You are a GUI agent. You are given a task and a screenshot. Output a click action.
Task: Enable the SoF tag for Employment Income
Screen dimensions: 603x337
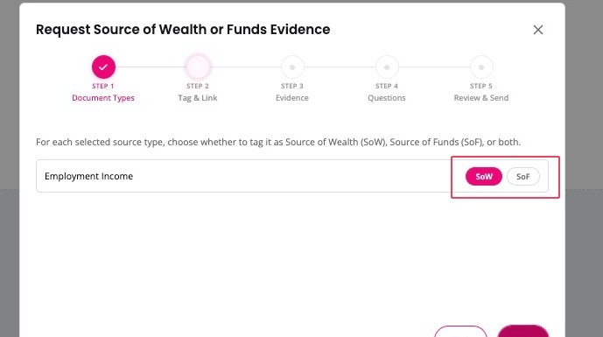coord(523,177)
